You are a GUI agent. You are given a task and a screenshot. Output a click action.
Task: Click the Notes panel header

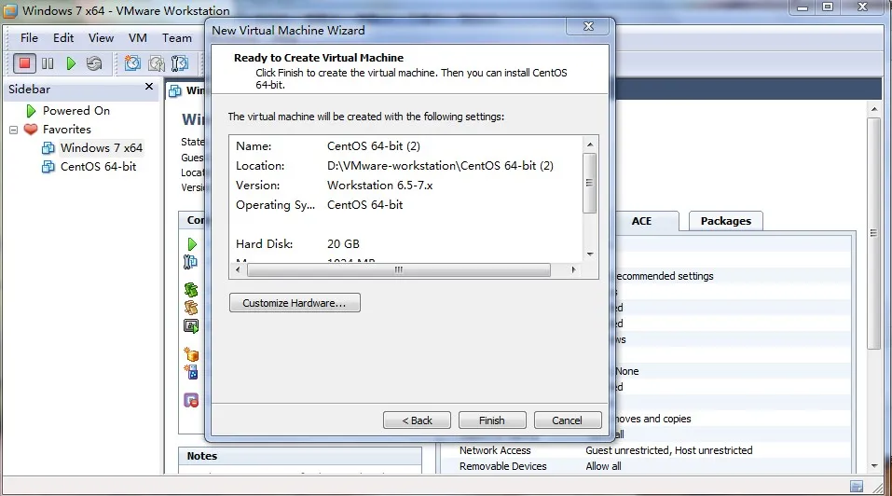click(300, 456)
